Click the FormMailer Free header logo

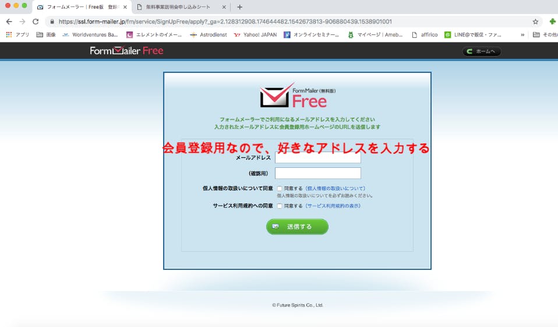[127, 51]
